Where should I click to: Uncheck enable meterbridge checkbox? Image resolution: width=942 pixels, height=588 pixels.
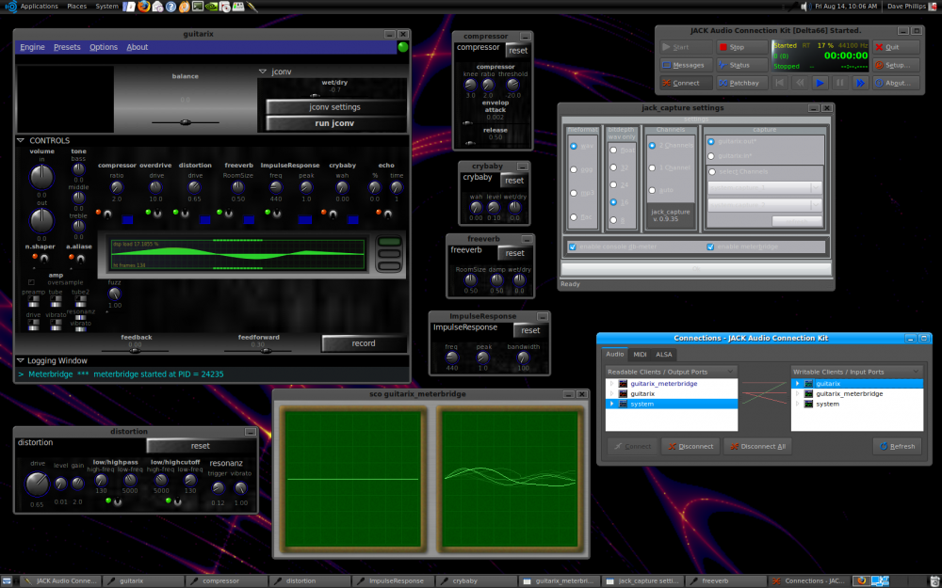point(710,246)
